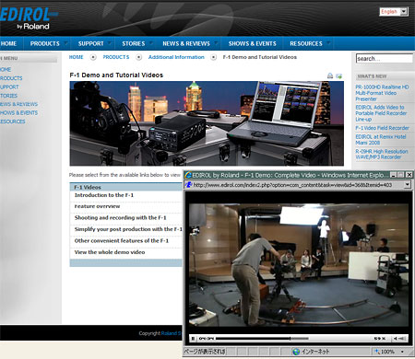The width and height of the screenshot is (415, 359).
Task: Click the video progress seek bar
Action: (x=262, y=339)
